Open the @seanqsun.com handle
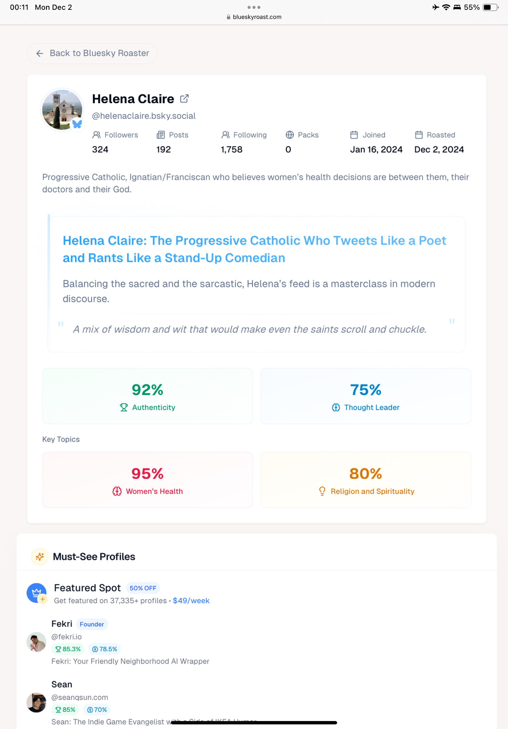The image size is (508, 729). tap(80, 697)
